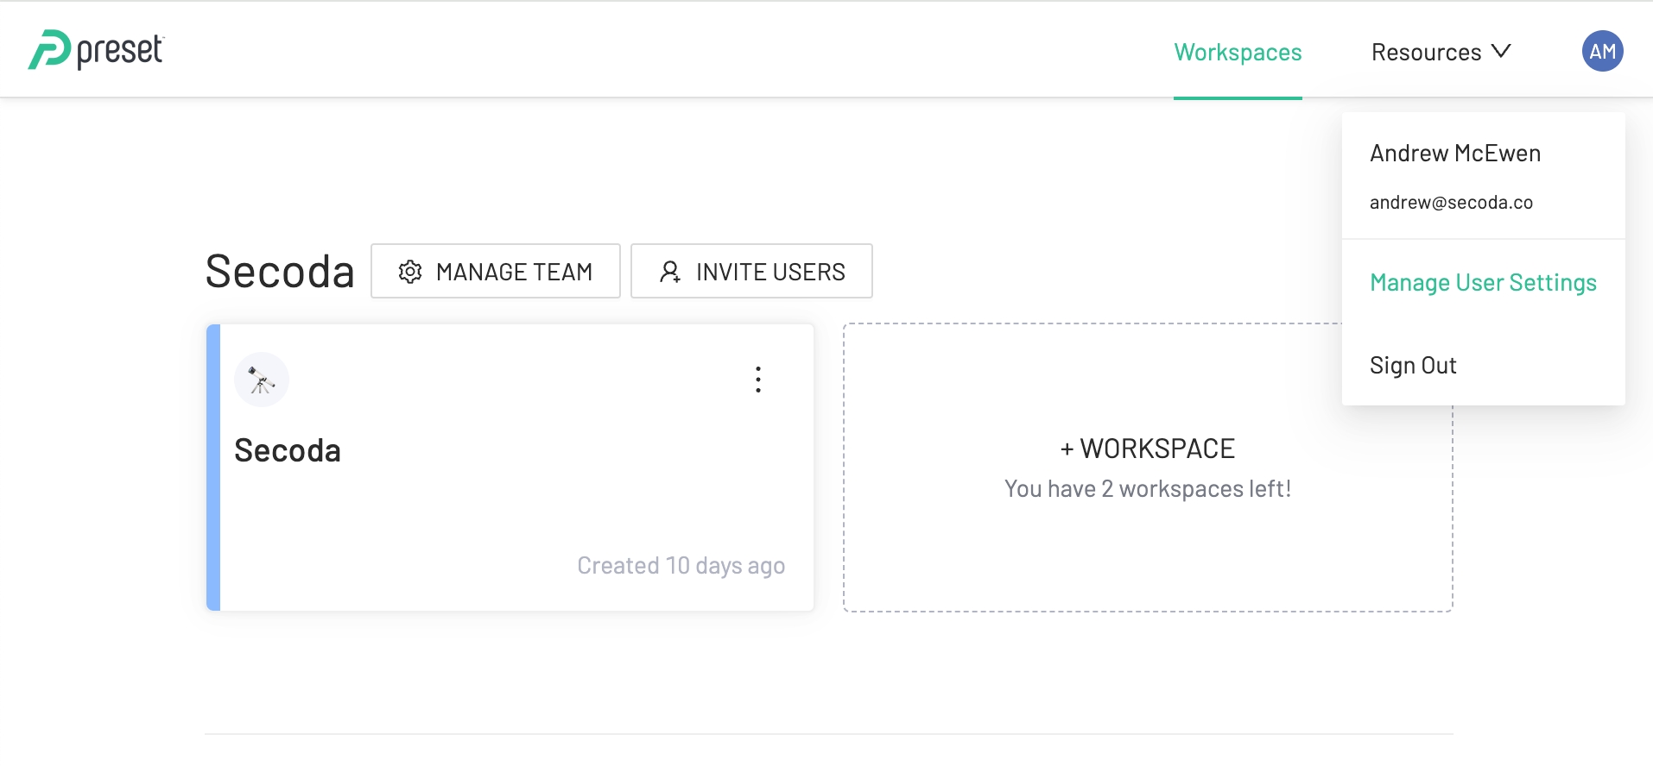
Task: Click the name Andrew McEwen
Action: point(1455,154)
